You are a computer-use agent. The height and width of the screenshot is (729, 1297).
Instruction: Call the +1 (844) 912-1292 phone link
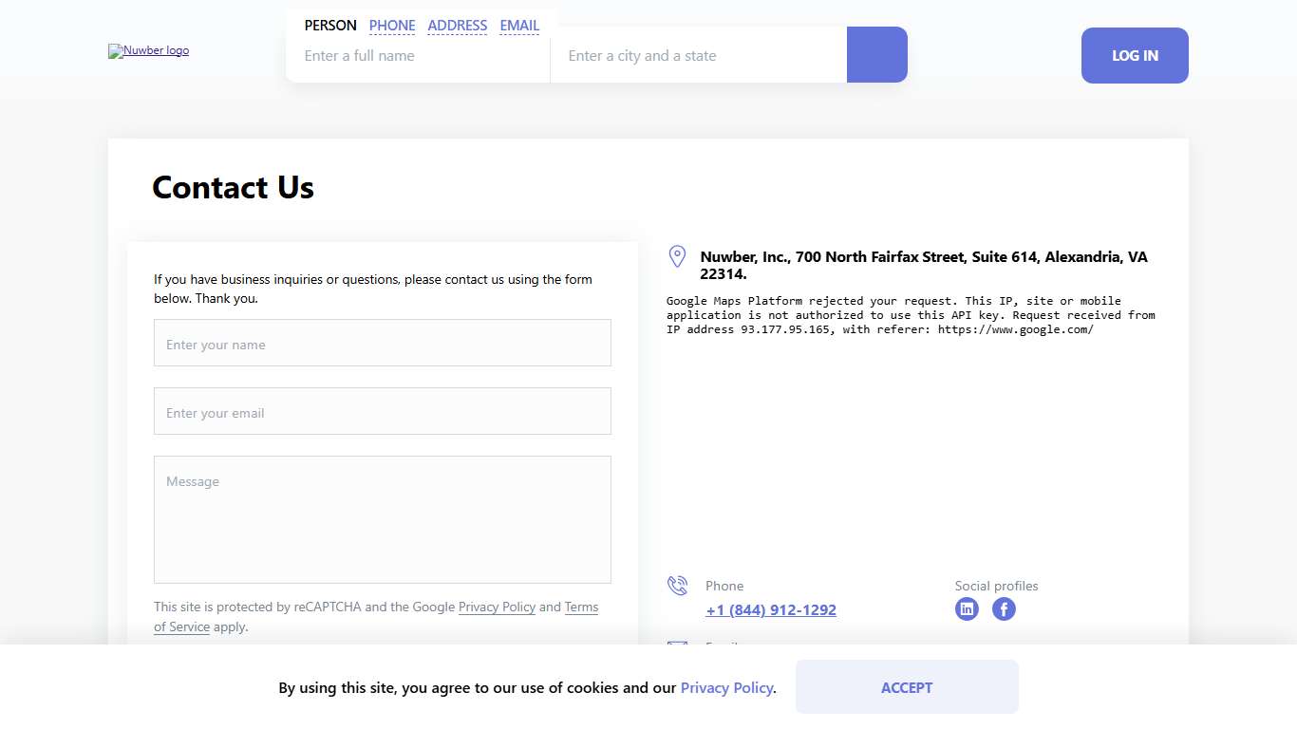771,610
